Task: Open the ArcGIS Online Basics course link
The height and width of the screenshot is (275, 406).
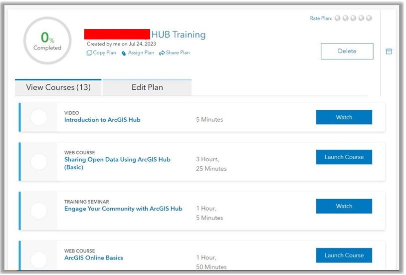Action: click(94, 258)
